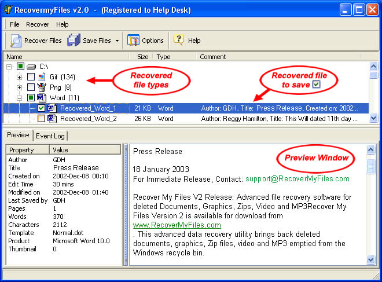Uncheck the Recovered_Word_1 checkbox
Image resolution: width=382 pixels, height=282 pixels.
click(x=42, y=108)
